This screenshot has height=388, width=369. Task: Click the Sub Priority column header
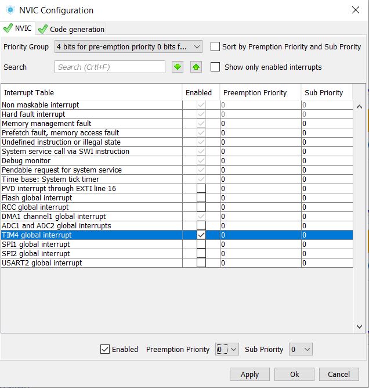327,92
